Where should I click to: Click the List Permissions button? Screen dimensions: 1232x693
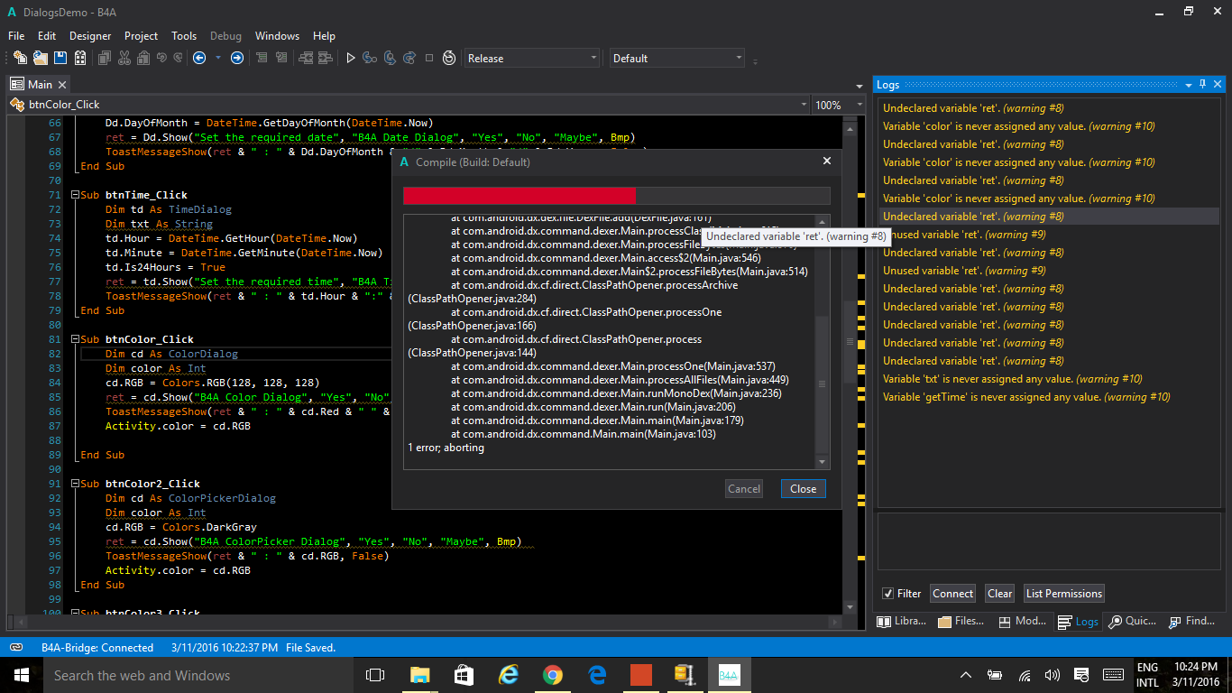click(x=1063, y=593)
